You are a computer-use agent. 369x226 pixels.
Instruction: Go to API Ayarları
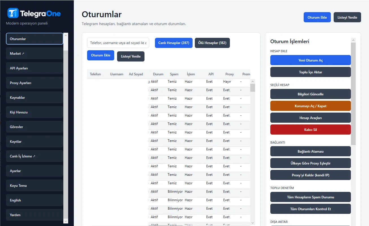[34, 68]
